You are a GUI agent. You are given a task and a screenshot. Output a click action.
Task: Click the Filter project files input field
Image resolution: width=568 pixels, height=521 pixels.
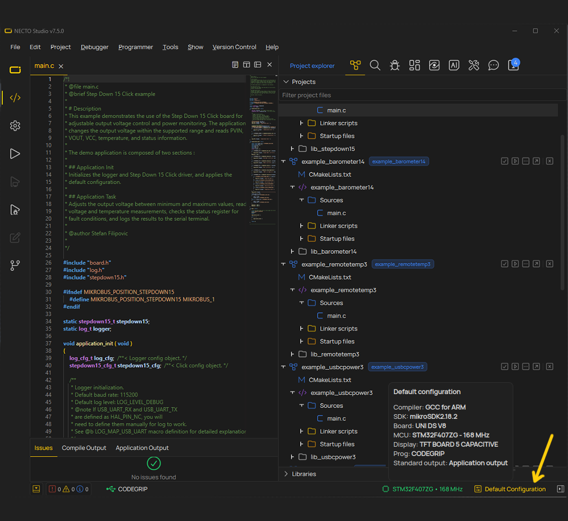tap(422, 95)
